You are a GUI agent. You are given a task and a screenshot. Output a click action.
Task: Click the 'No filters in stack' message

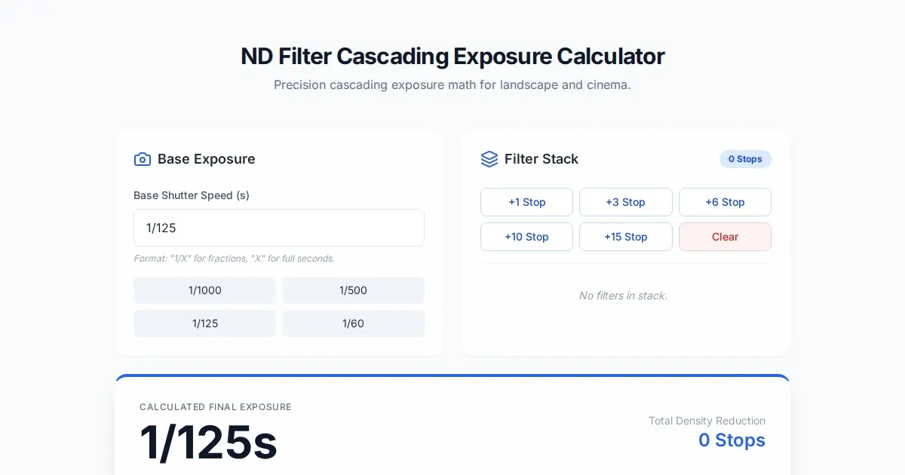point(623,296)
